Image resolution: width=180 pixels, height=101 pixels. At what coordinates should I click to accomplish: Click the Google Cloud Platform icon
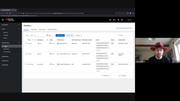(58, 64)
